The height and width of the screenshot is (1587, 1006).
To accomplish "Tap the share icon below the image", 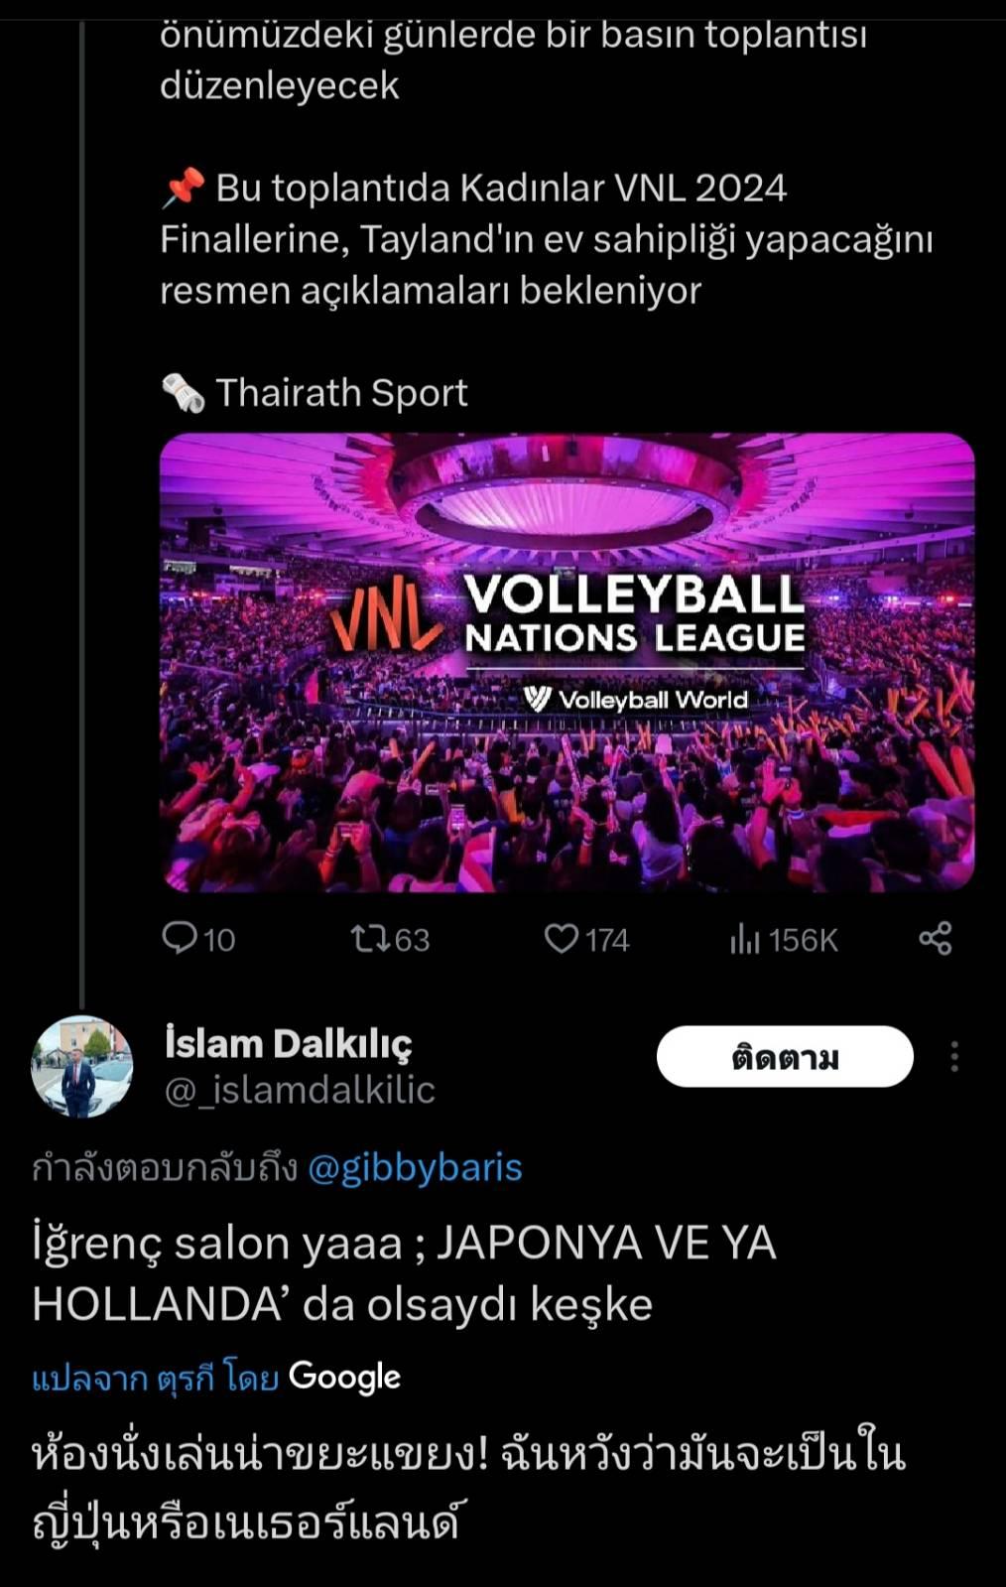I will click(x=935, y=938).
